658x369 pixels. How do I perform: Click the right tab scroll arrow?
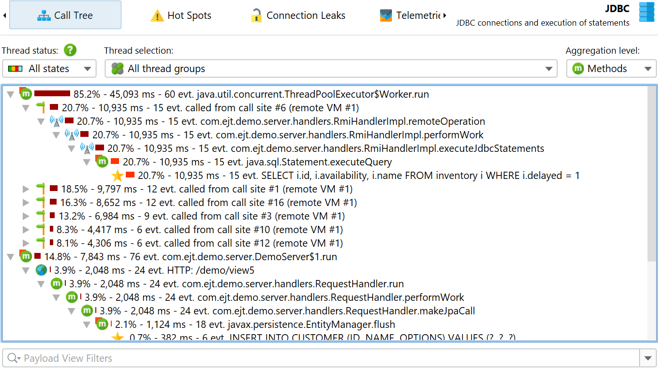tap(445, 15)
